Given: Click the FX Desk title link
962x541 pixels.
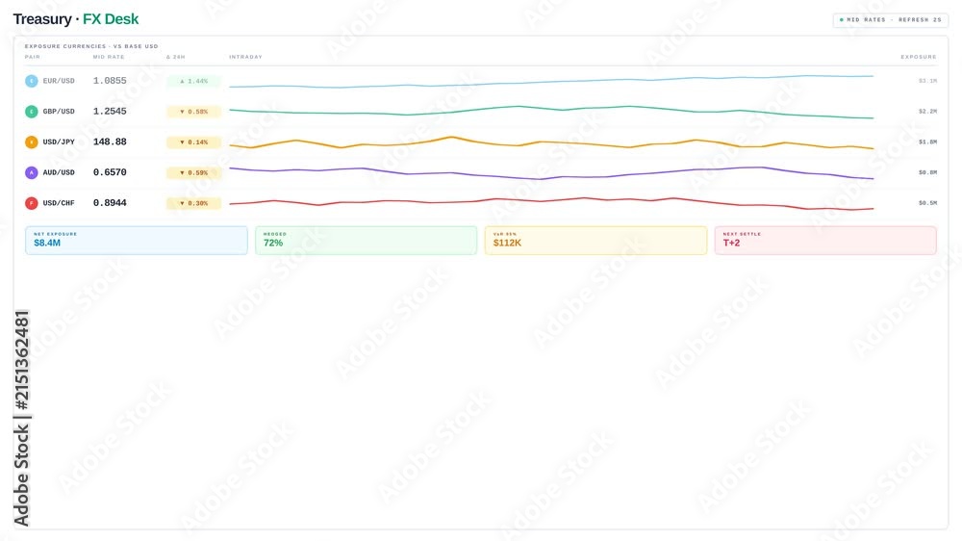Looking at the screenshot, I should click(x=111, y=19).
